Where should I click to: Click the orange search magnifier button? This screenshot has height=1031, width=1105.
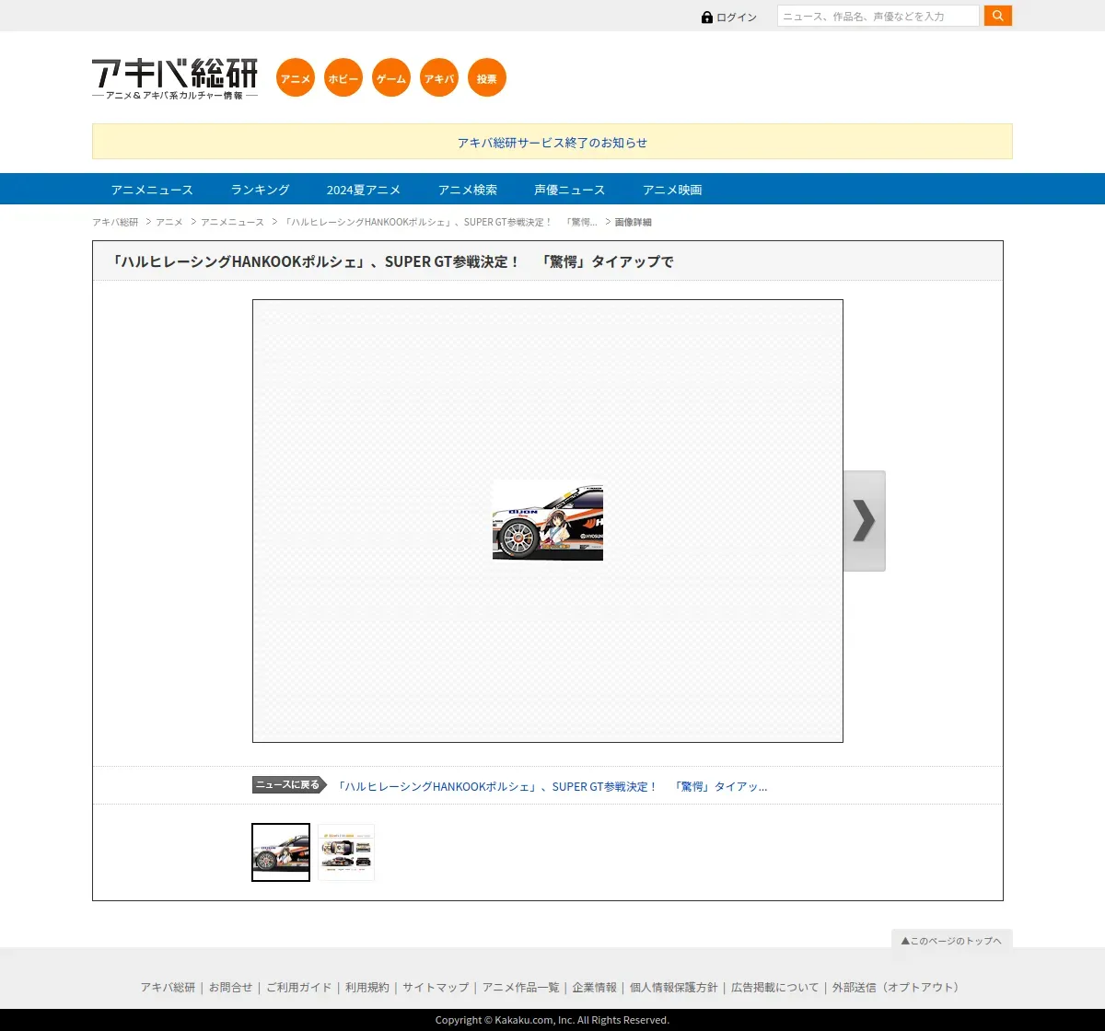pos(998,16)
